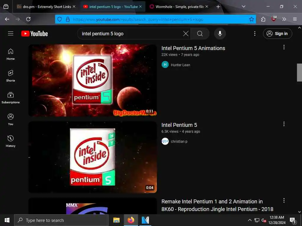
Task: Open more options for Remake Intel Pentium video
Action: pyautogui.click(x=284, y=201)
